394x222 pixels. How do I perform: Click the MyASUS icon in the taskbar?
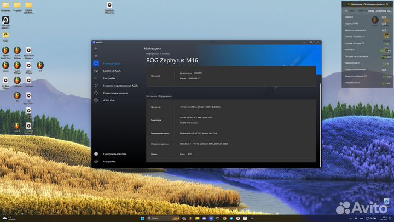211,218
